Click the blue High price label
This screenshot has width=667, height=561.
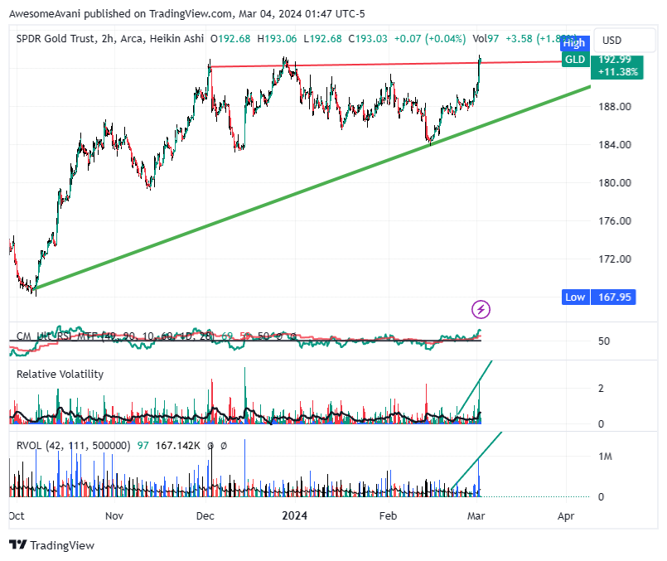click(574, 43)
